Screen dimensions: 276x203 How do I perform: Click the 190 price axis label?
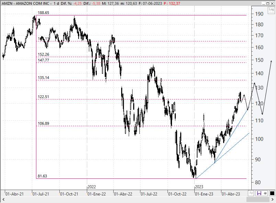(259, 14)
